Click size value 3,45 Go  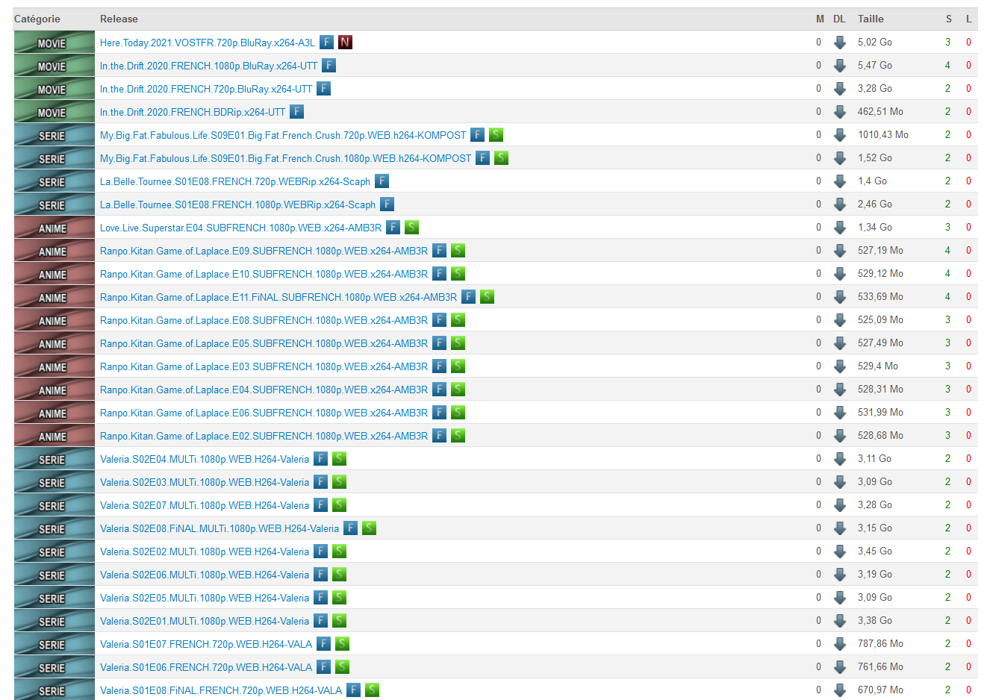click(875, 551)
